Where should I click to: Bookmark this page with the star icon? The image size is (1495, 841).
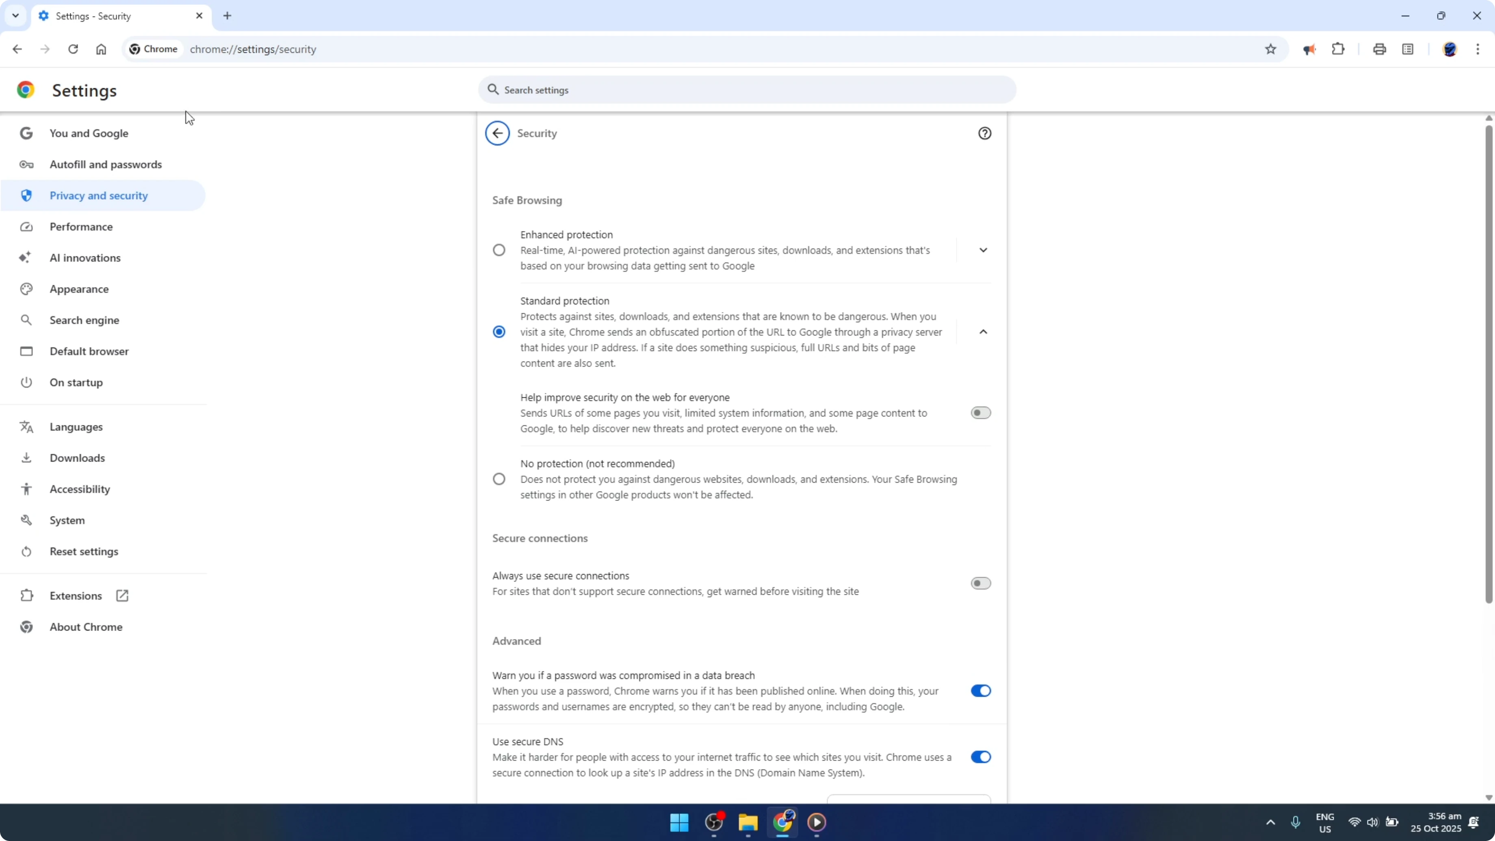1270,49
